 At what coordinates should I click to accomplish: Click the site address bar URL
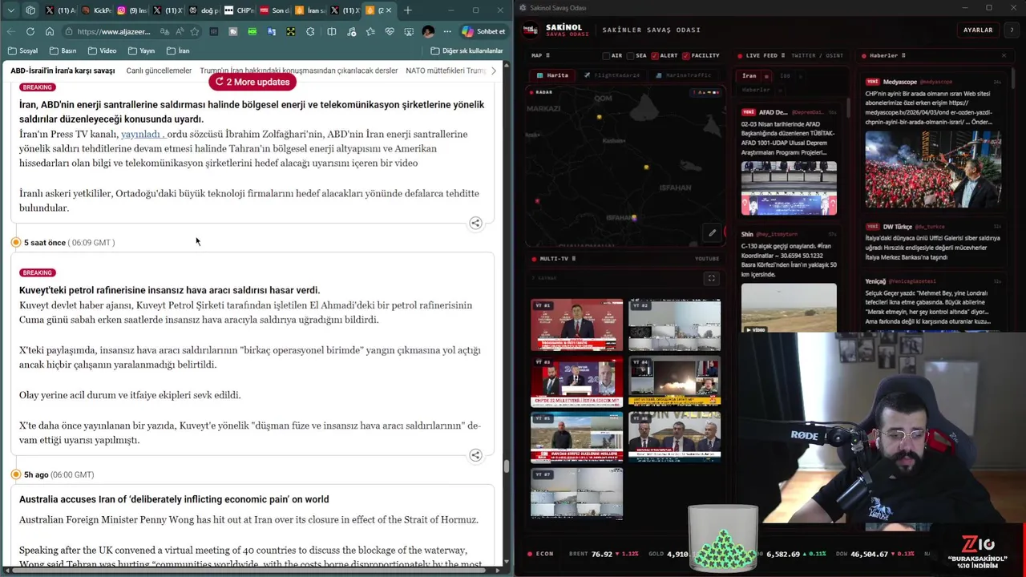113,31
